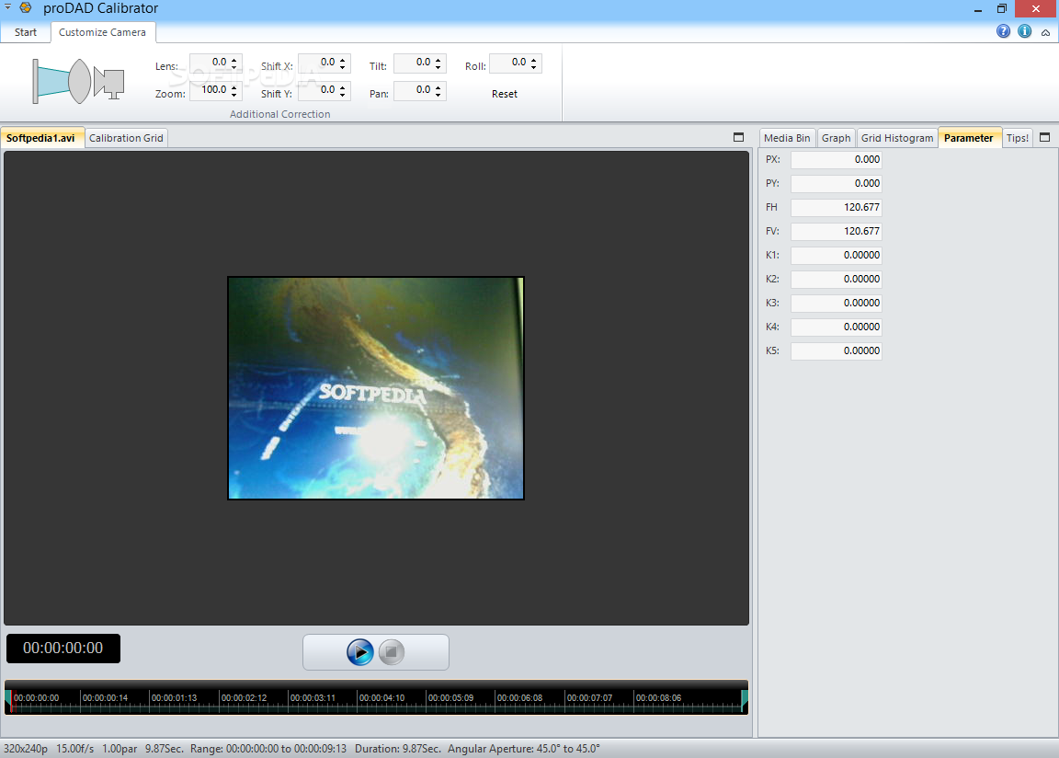Open the Help question mark icon
Screen dimensions: 1059x758
click(1003, 31)
